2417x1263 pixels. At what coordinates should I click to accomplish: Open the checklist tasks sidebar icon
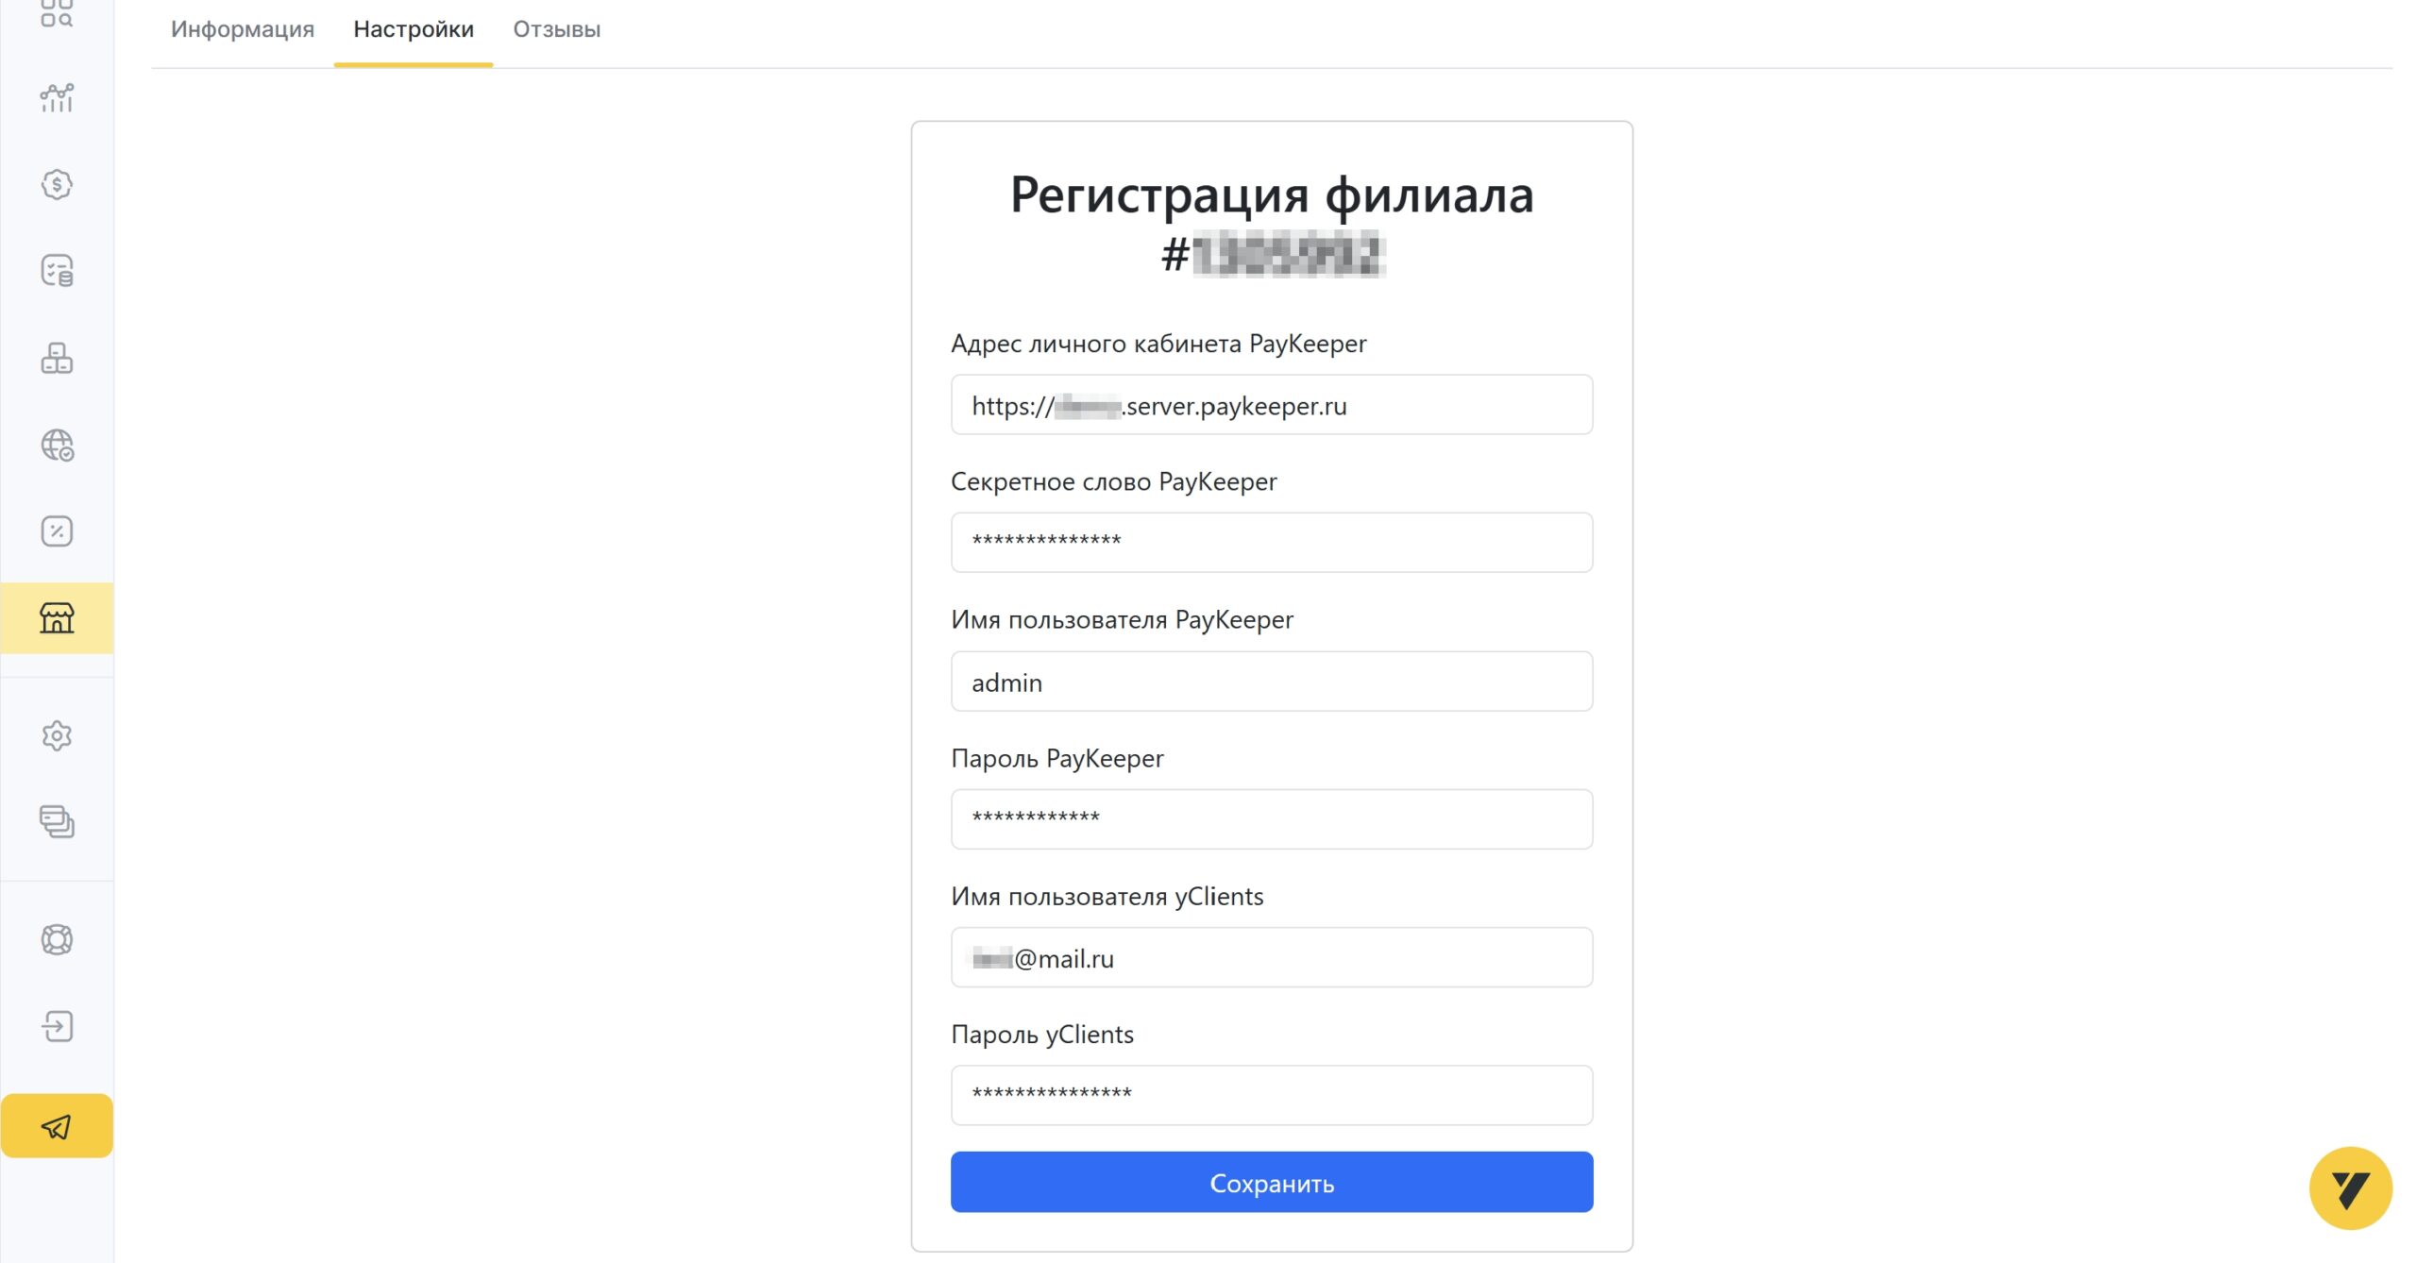(x=57, y=271)
